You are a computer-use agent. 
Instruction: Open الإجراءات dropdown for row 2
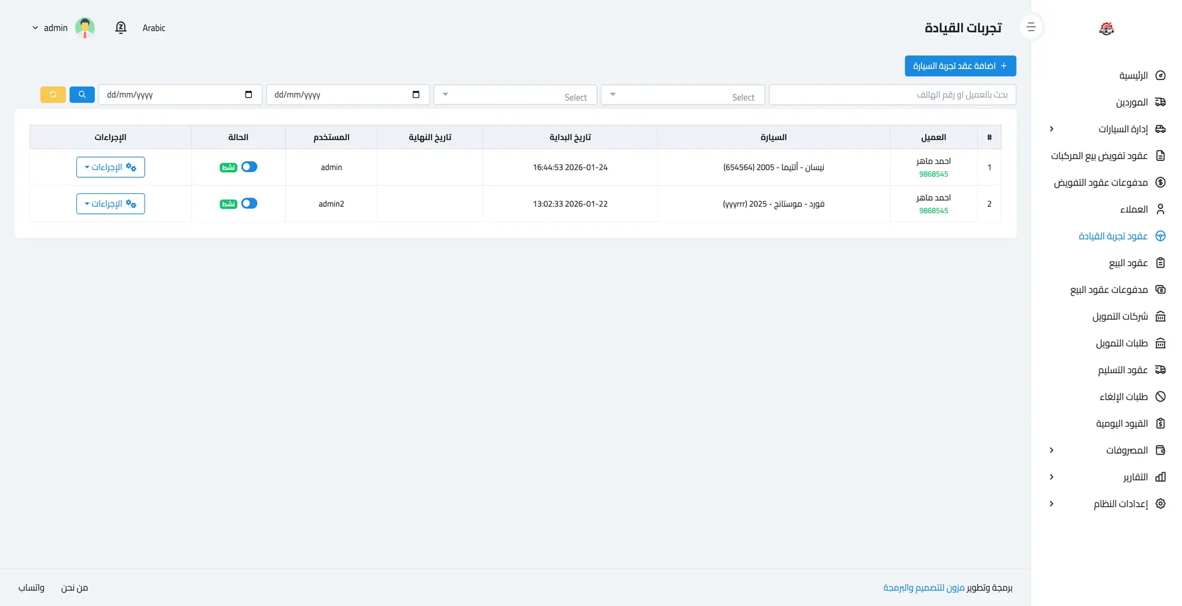pyautogui.click(x=111, y=204)
